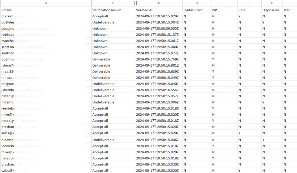Select the email cell starting 'scott.ma'
297x173 pixels.
[x=46, y=47]
